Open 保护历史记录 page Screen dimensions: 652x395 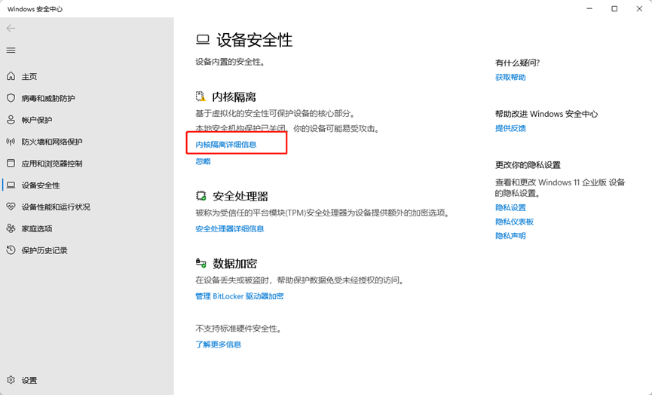44,250
